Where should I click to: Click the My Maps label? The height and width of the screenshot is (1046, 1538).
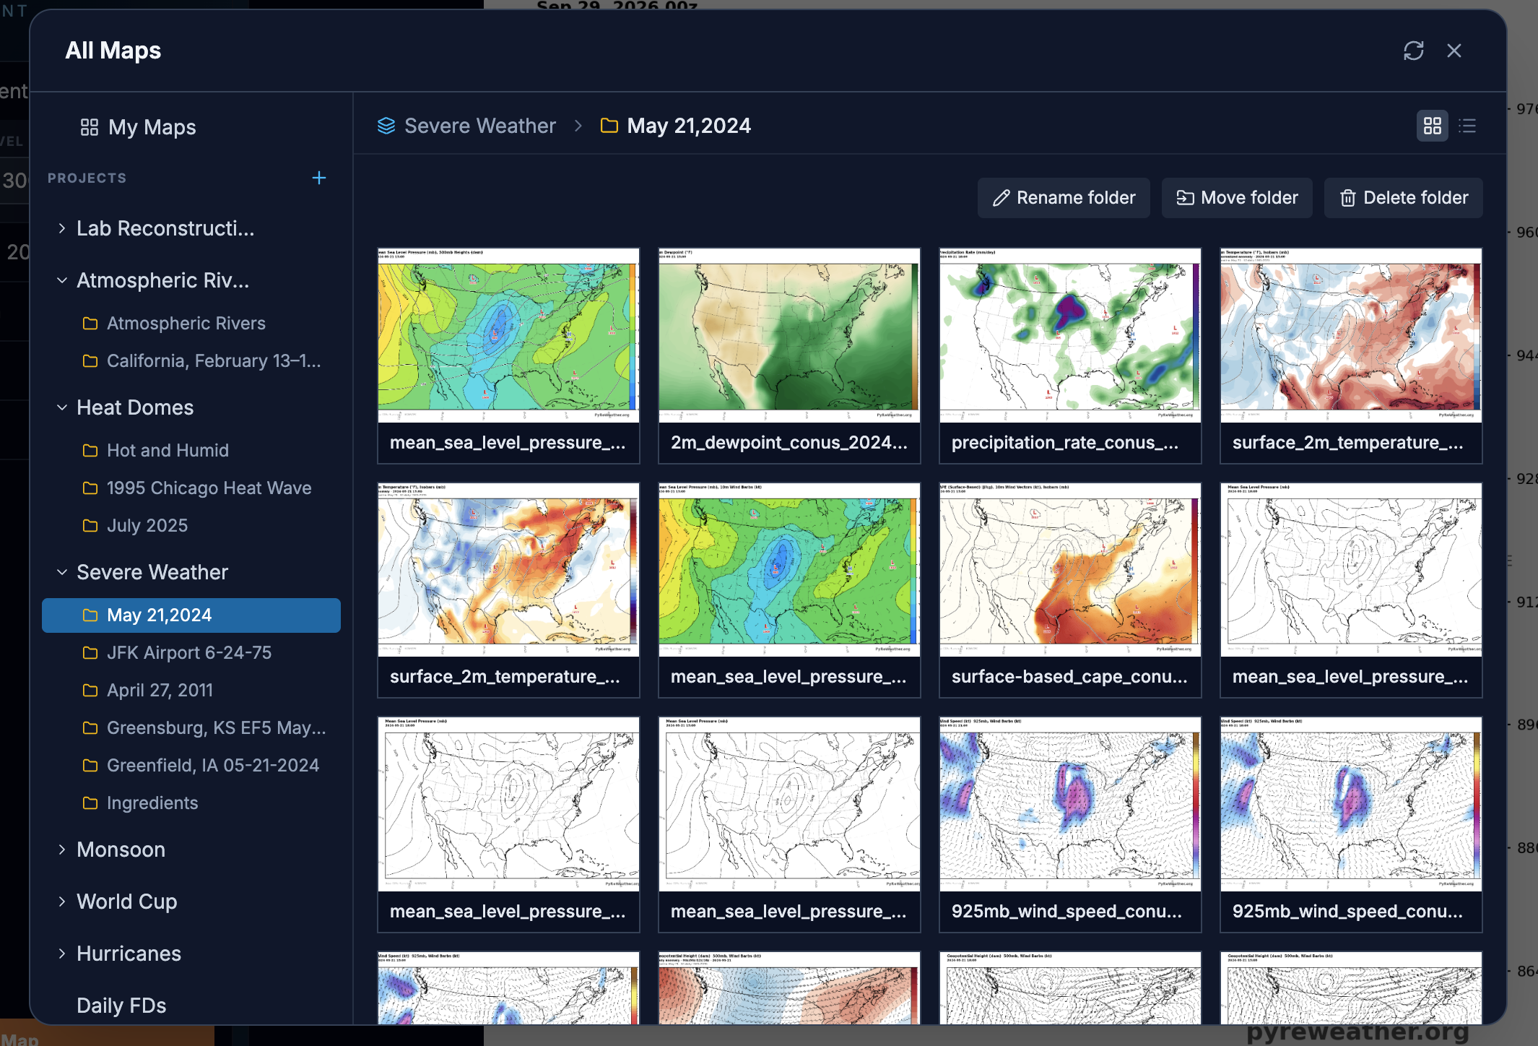[152, 127]
